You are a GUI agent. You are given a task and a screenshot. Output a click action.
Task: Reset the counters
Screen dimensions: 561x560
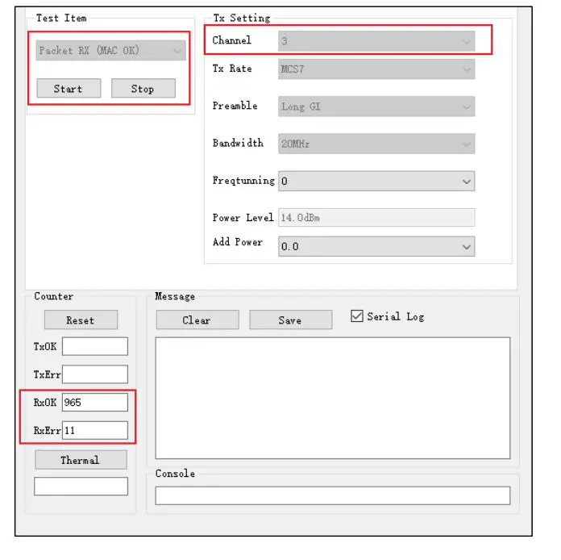point(81,320)
